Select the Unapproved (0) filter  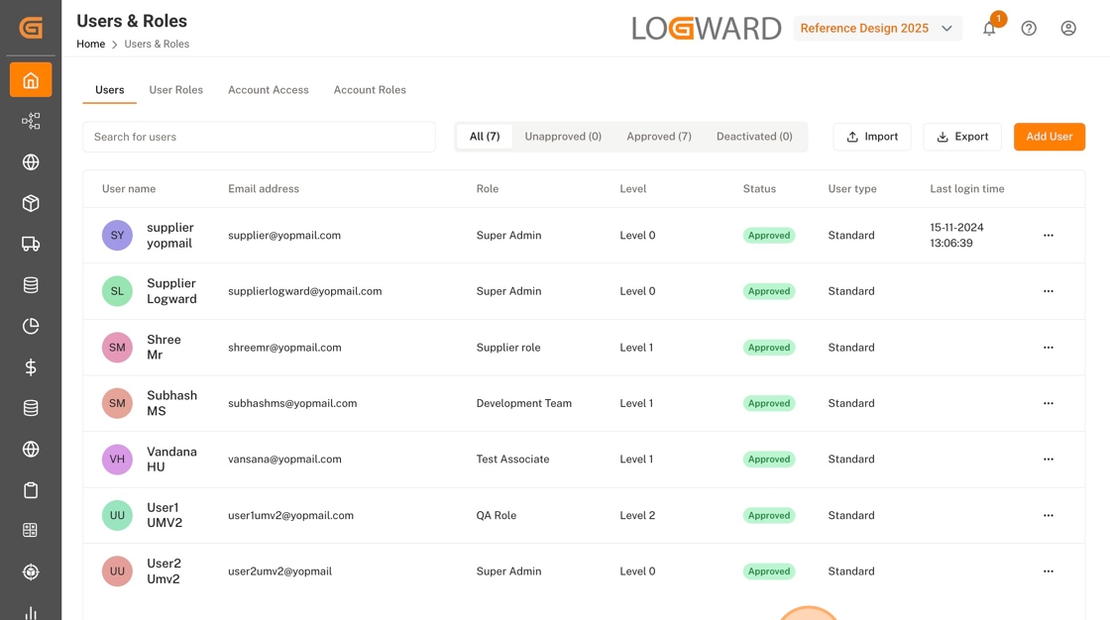[563, 137]
